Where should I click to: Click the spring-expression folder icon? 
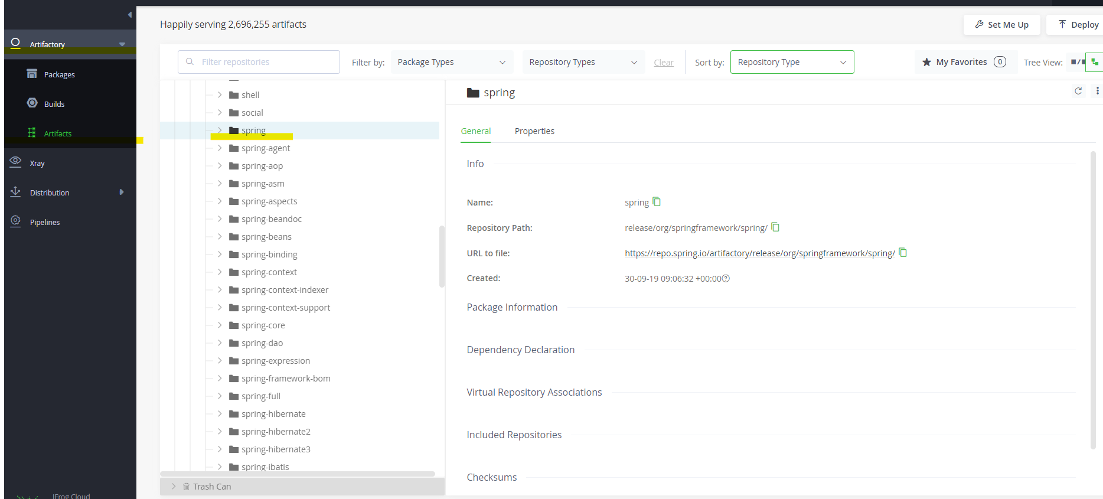click(x=234, y=361)
